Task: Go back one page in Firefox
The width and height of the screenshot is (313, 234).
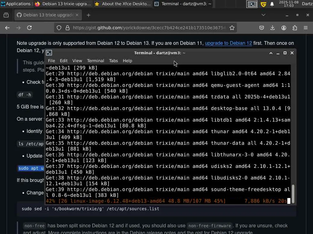Action: 7,28
